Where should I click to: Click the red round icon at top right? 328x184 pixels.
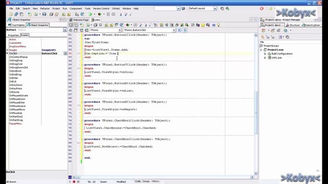tap(262, 8)
